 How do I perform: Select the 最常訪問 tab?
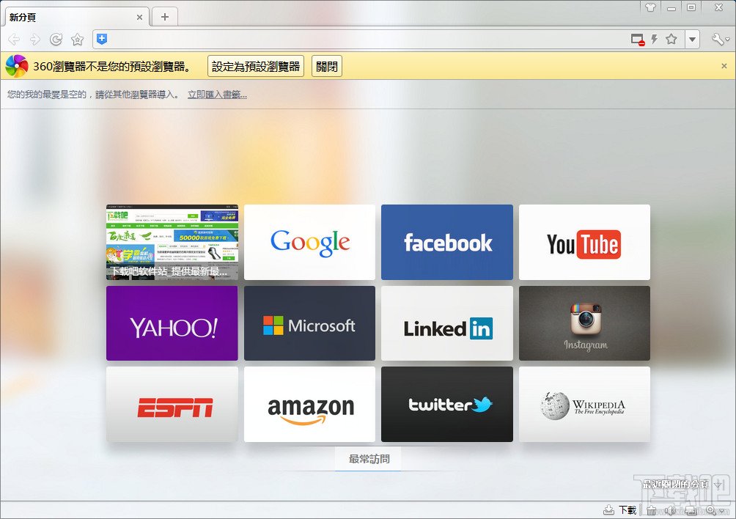(x=369, y=459)
